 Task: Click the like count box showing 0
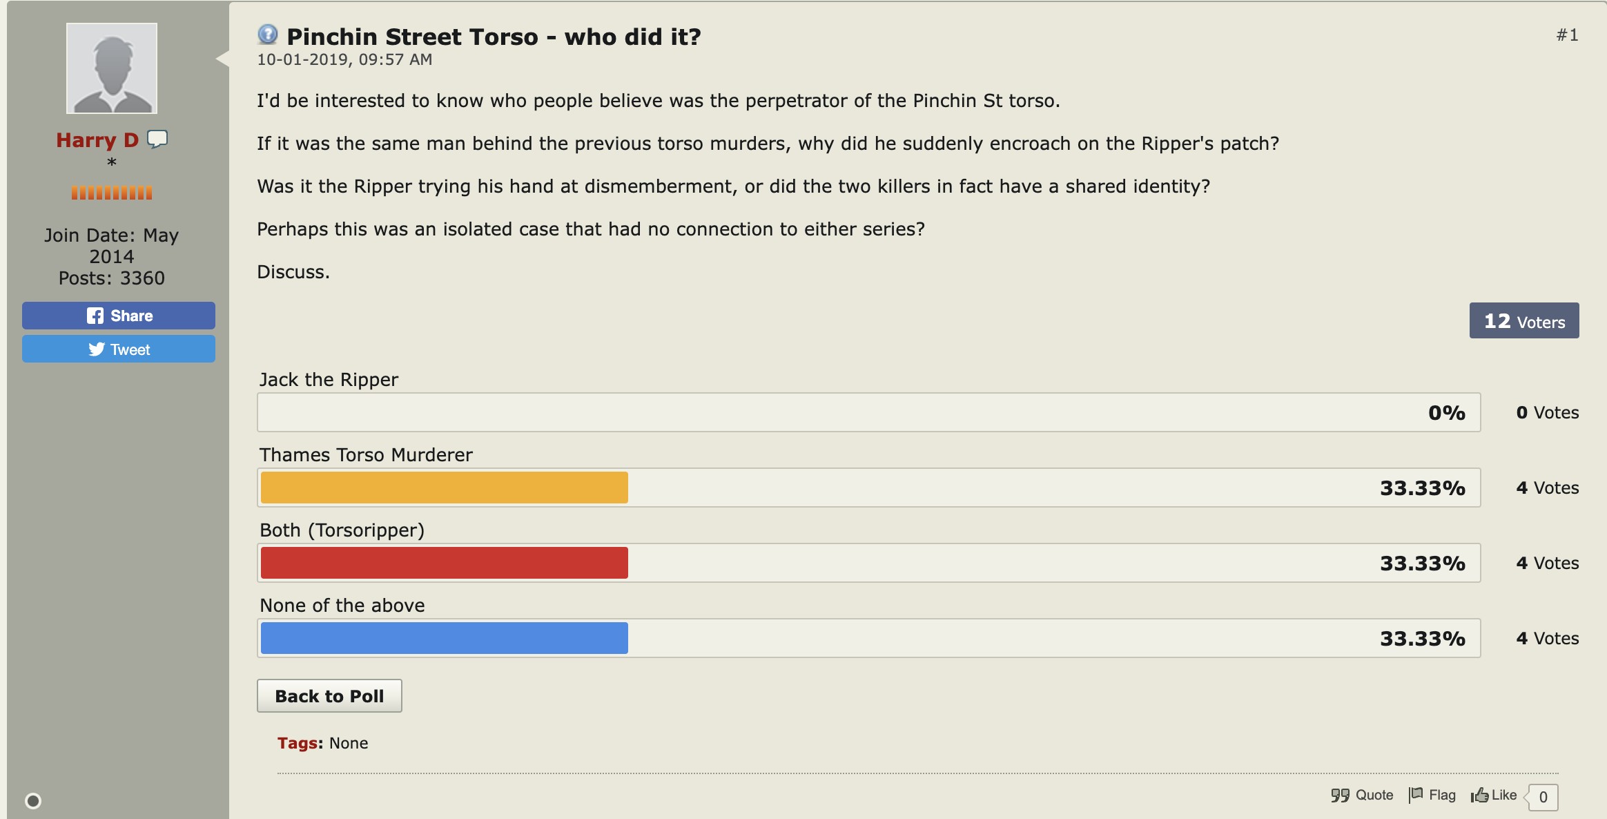click(x=1543, y=797)
